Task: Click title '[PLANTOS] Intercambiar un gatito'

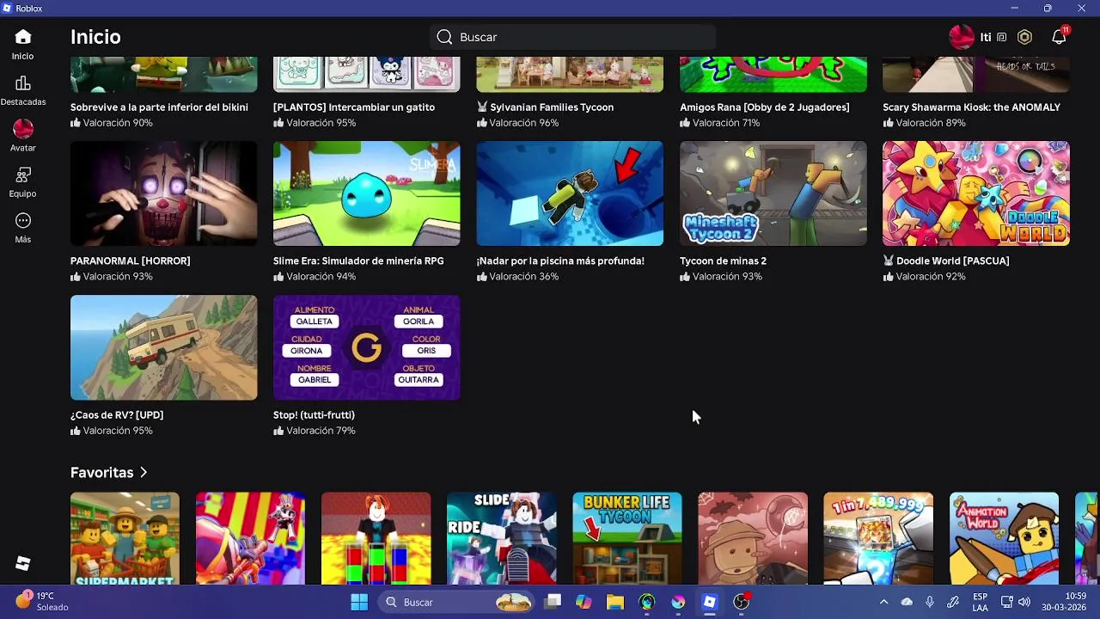Action: point(354,107)
